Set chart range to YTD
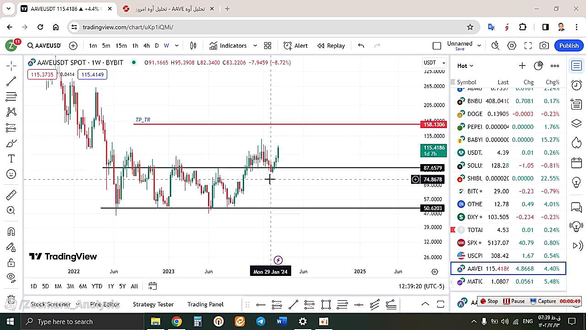Image resolution: width=586 pixels, height=330 pixels. 97,286
